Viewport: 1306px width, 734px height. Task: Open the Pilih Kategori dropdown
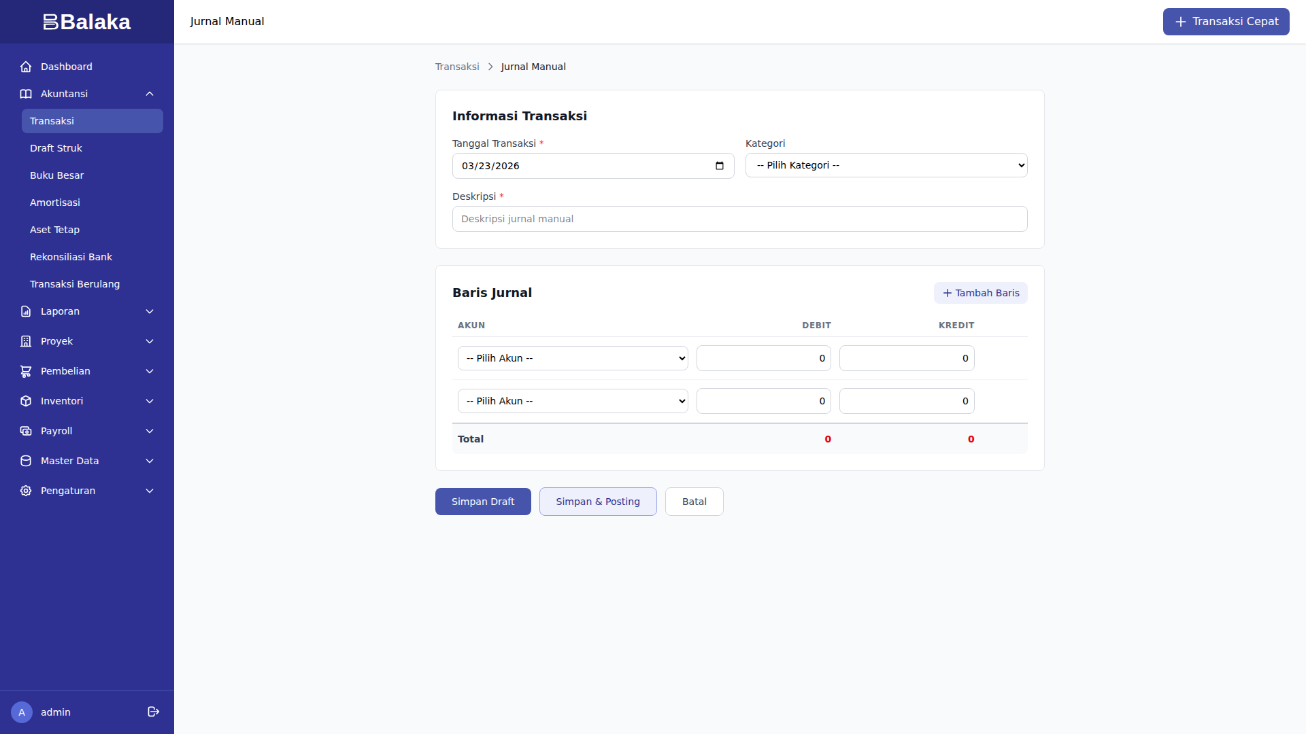[886, 165]
